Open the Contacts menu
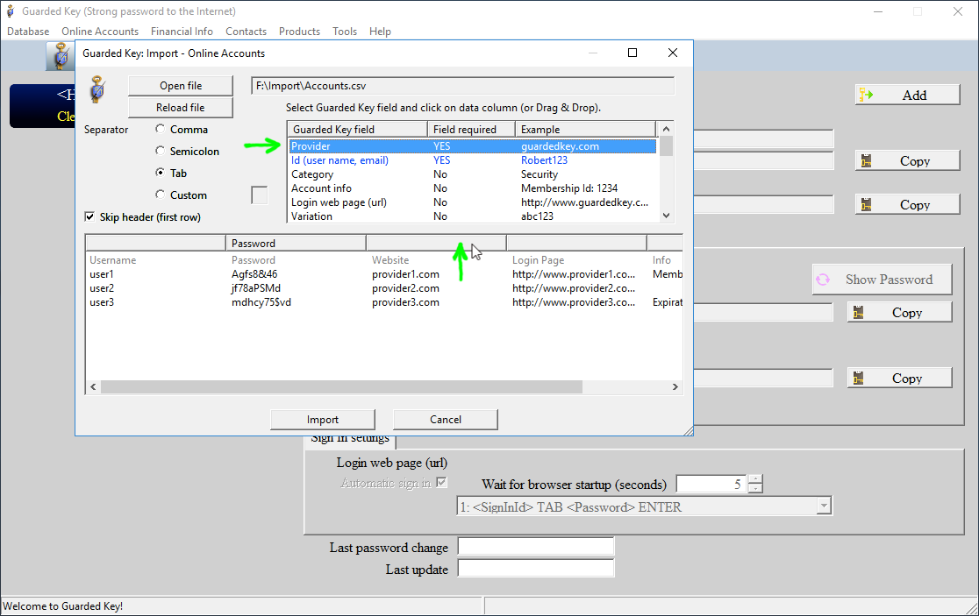 [246, 32]
